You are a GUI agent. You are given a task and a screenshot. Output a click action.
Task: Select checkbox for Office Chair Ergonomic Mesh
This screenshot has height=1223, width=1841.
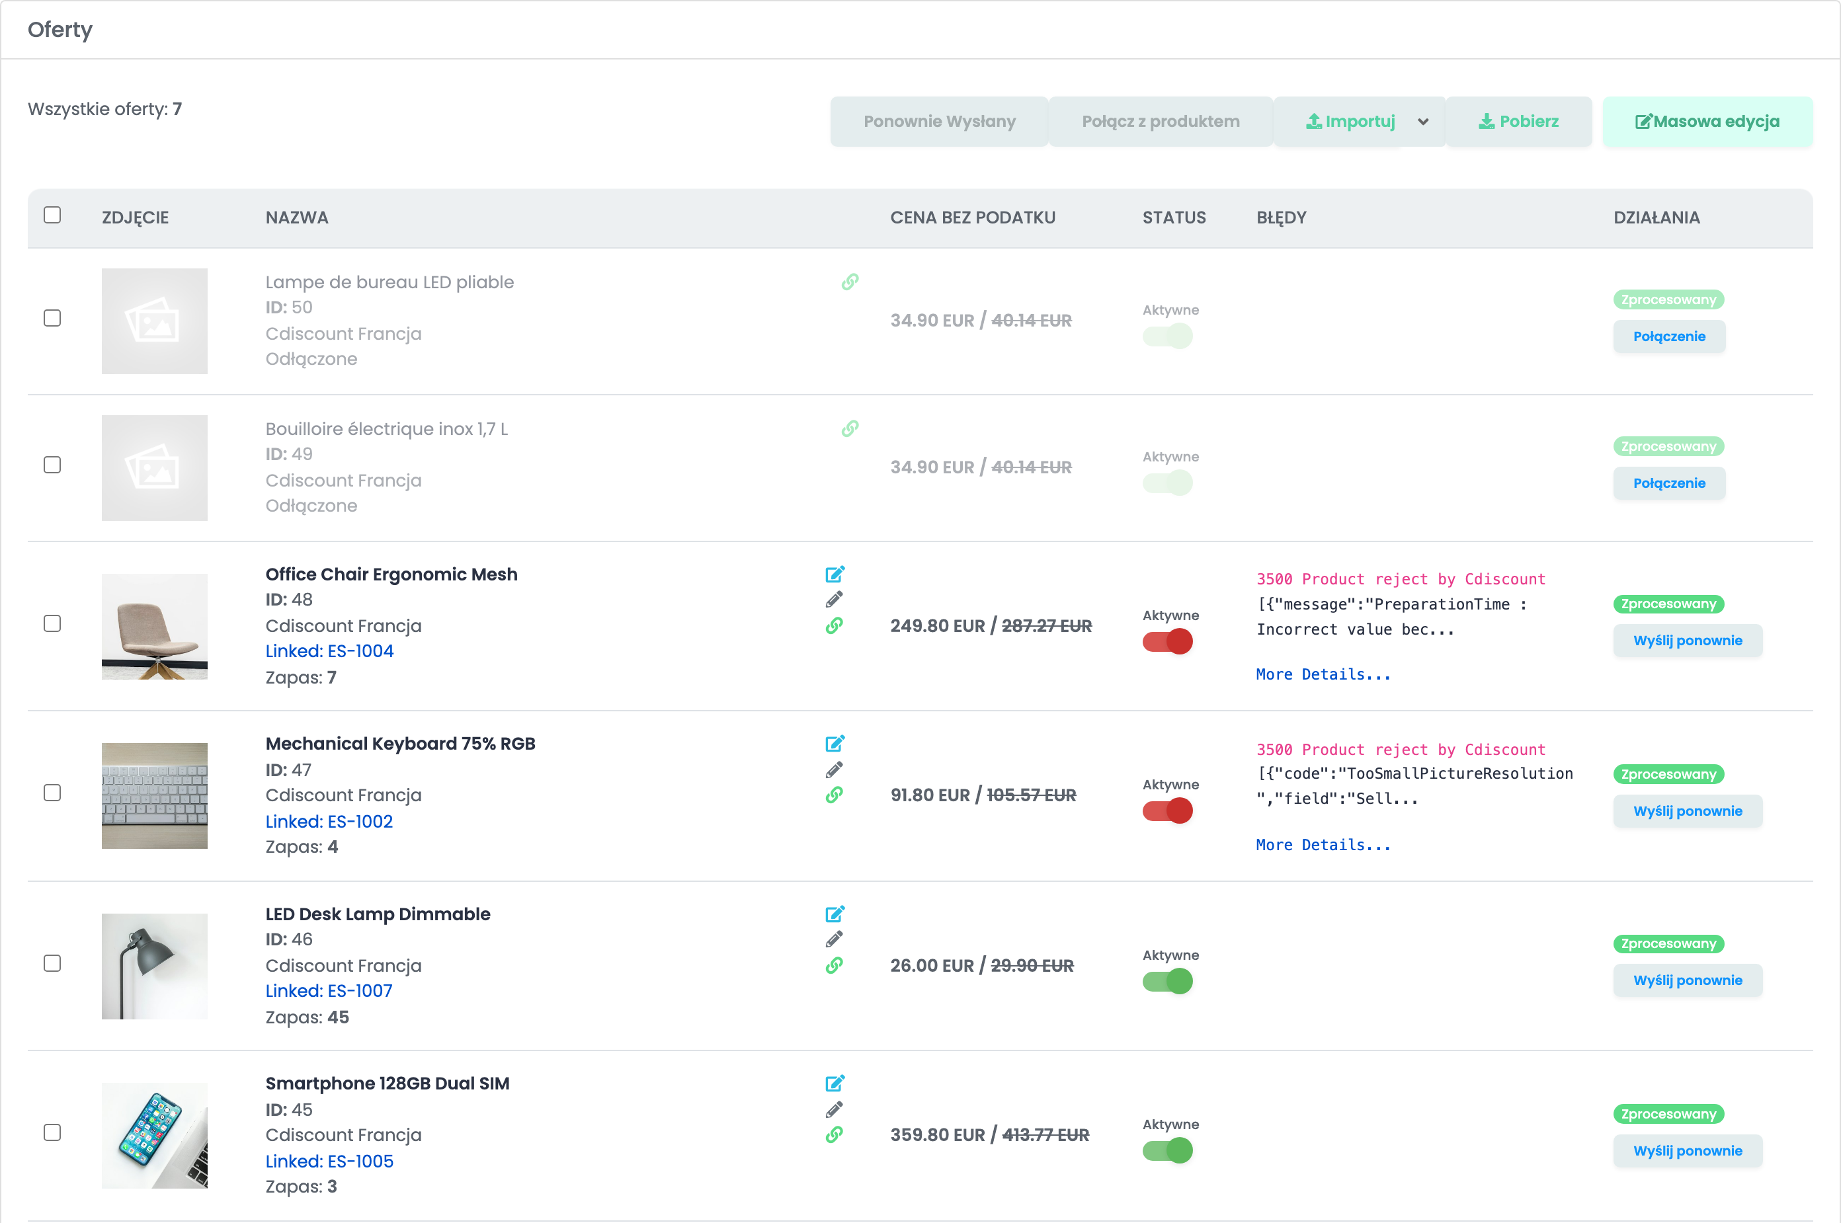52,623
